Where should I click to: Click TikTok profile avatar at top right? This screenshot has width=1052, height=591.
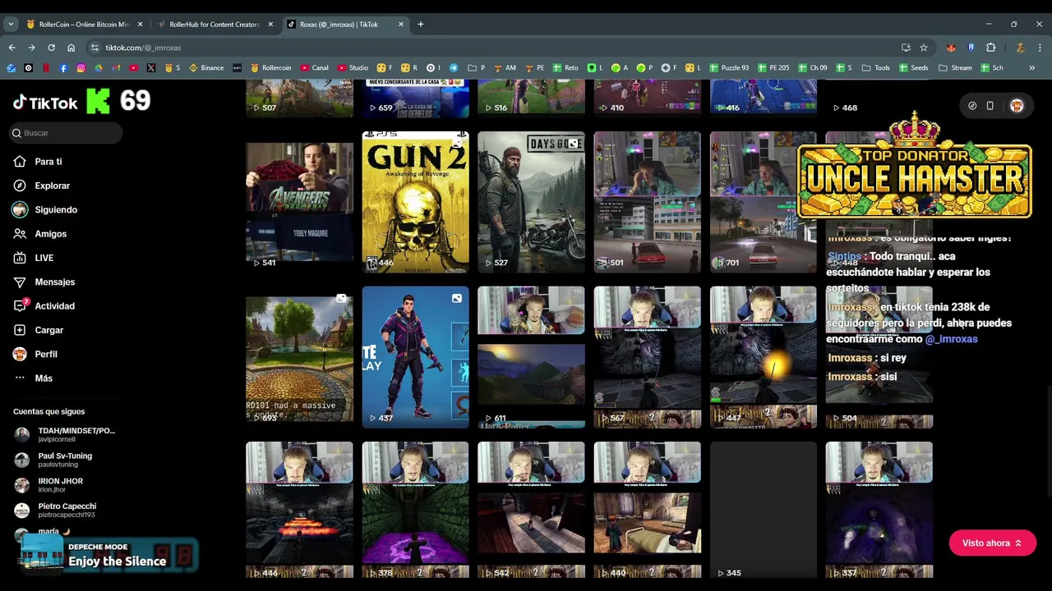click(x=1017, y=106)
